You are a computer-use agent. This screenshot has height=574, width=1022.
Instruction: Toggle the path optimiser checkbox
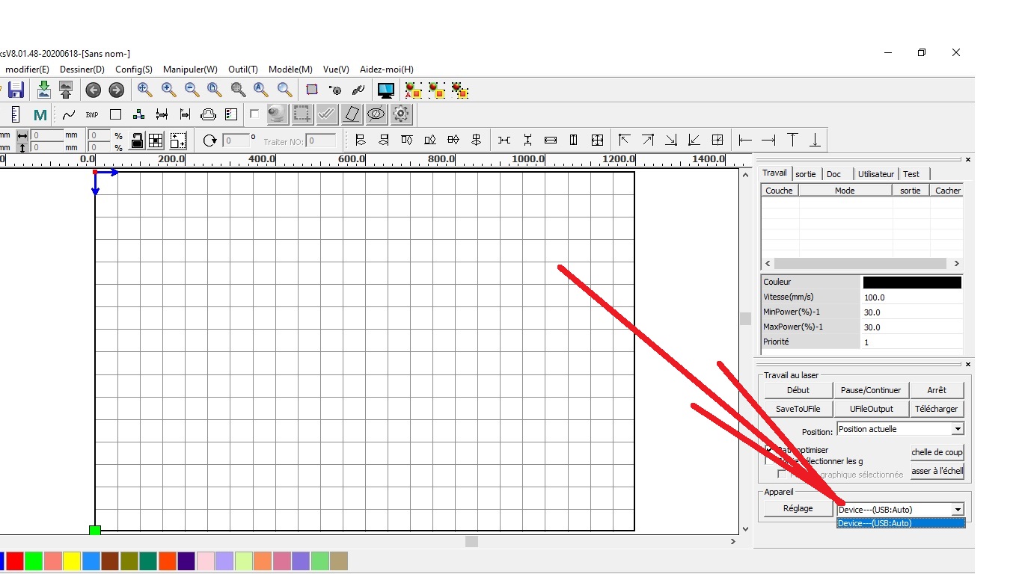tap(768, 450)
